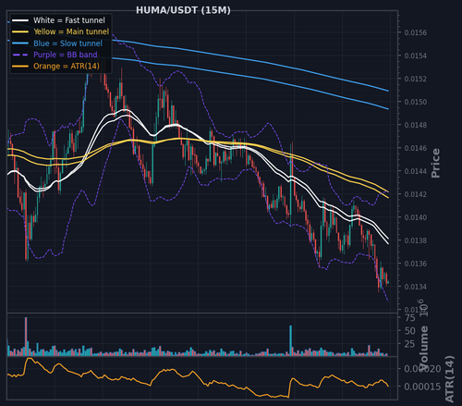Click the 50 volume axis label
The width and height of the screenshot is (462, 406).
[x=410, y=331]
